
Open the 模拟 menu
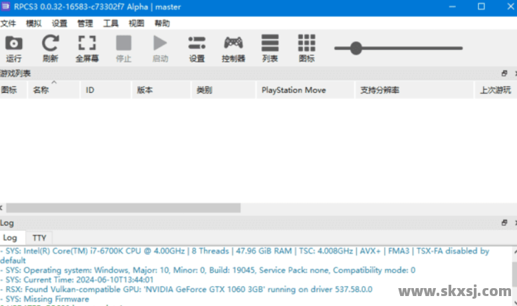click(x=33, y=23)
